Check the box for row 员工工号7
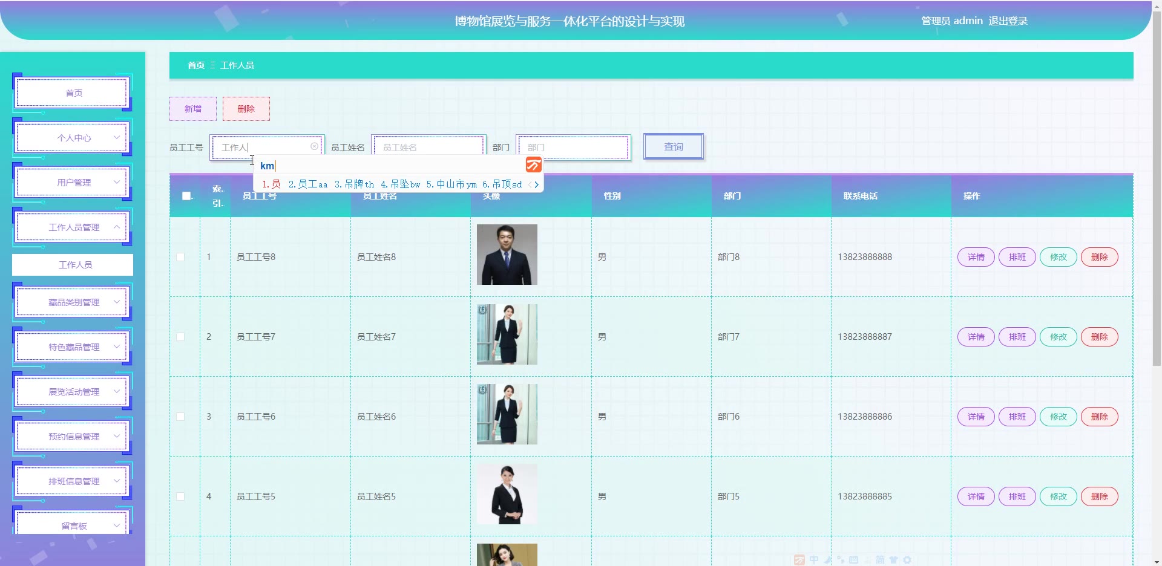Viewport: 1162px width, 566px height. tap(180, 337)
